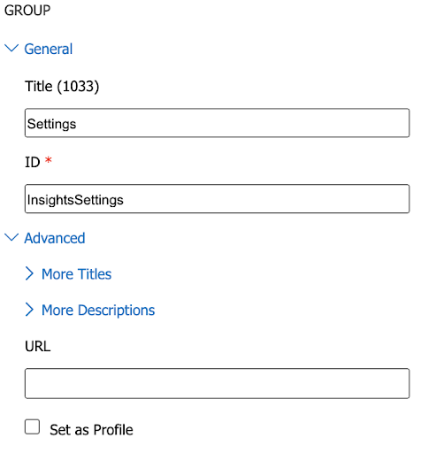Collapse the General section chevron

(x=11, y=49)
